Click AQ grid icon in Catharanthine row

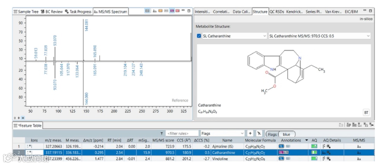coord(314,152)
